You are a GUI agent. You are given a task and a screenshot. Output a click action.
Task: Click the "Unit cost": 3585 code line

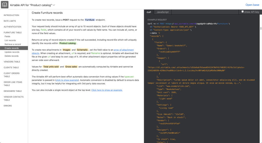click(166, 93)
